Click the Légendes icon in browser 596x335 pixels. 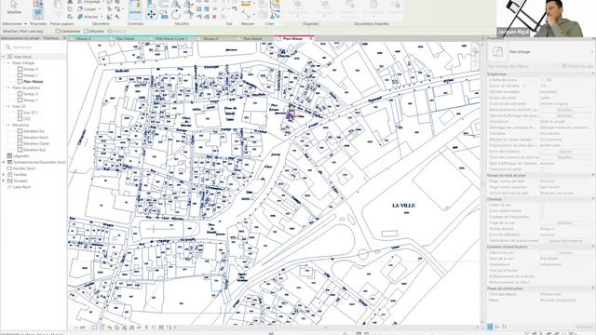tap(10, 155)
